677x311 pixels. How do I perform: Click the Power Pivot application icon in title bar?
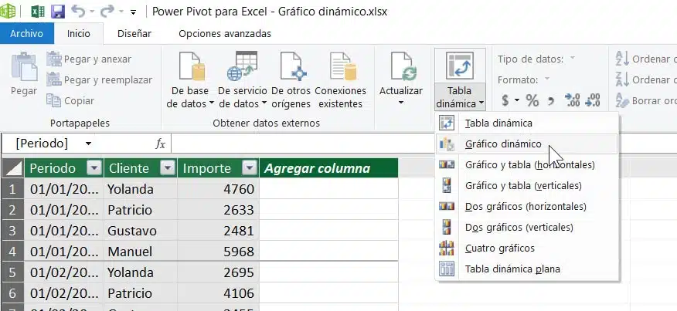(7, 12)
